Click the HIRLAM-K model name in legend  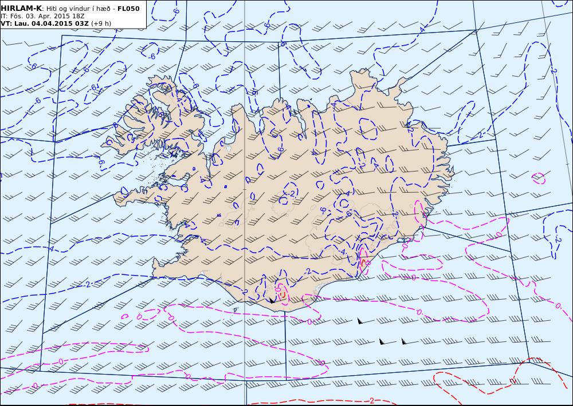coord(21,9)
